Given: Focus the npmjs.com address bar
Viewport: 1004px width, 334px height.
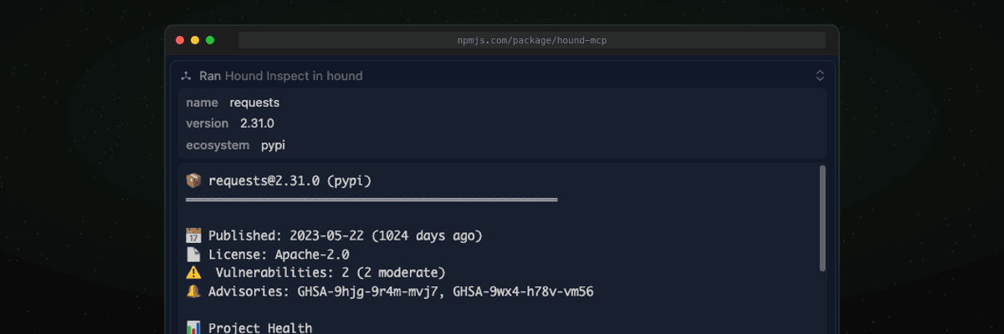Looking at the screenshot, I should [x=532, y=40].
